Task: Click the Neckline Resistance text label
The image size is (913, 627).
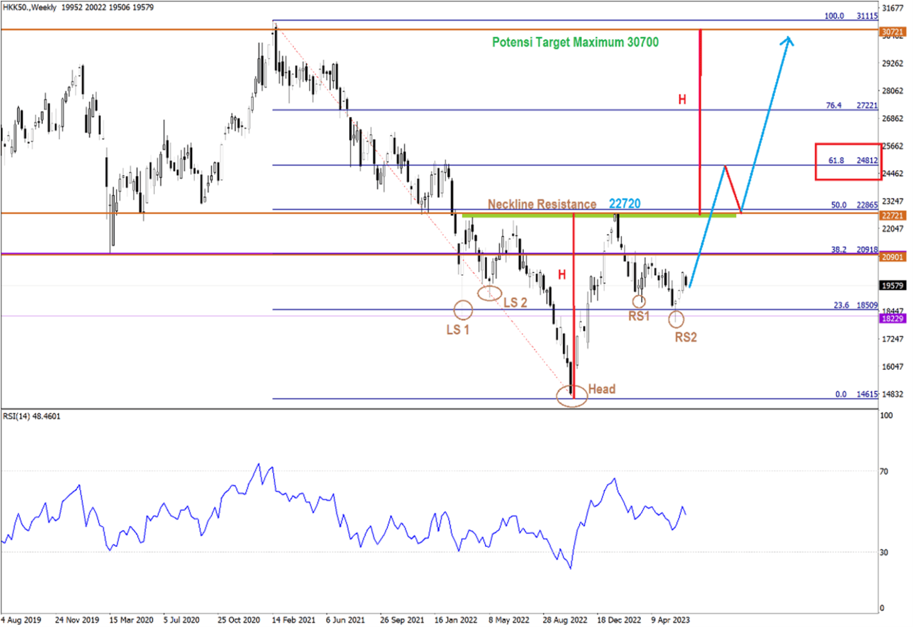Action: 542,204
